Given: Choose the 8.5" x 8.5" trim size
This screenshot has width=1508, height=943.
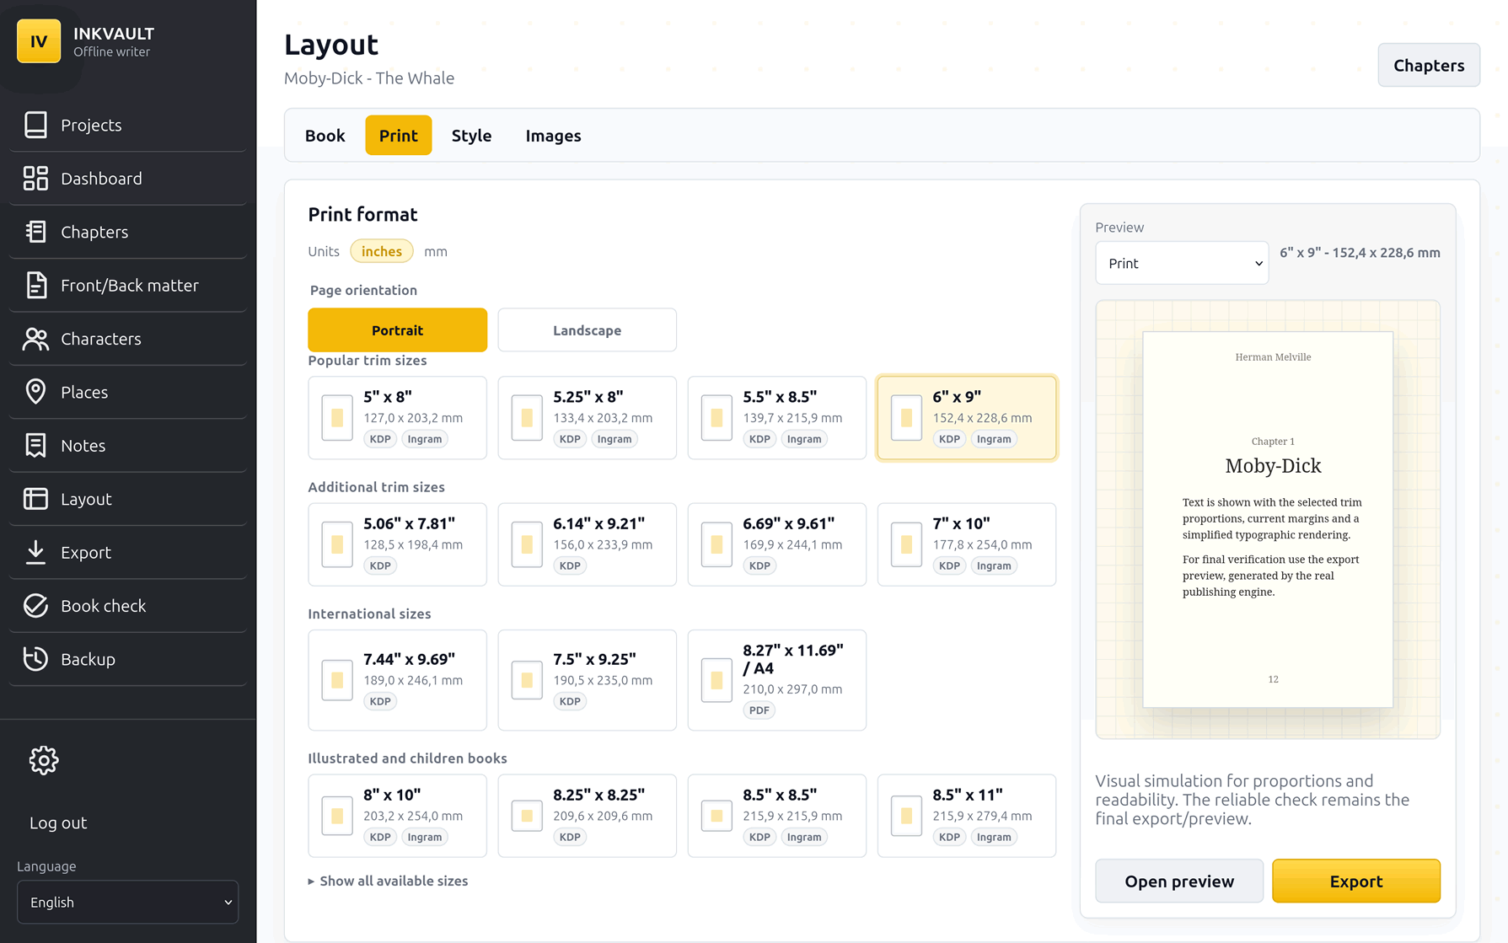Looking at the screenshot, I should tap(776, 816).
